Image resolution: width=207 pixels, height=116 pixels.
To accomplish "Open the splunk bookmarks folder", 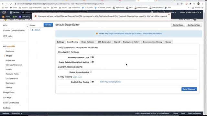I will (63, 8).
